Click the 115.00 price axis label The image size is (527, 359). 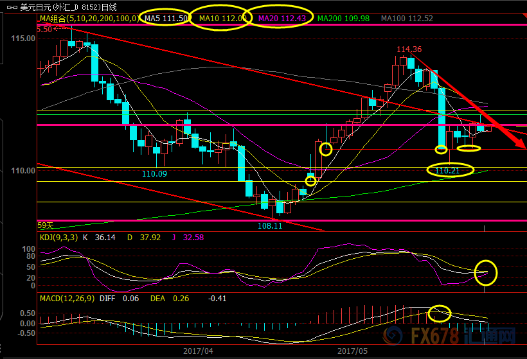[x=23, y=39]
